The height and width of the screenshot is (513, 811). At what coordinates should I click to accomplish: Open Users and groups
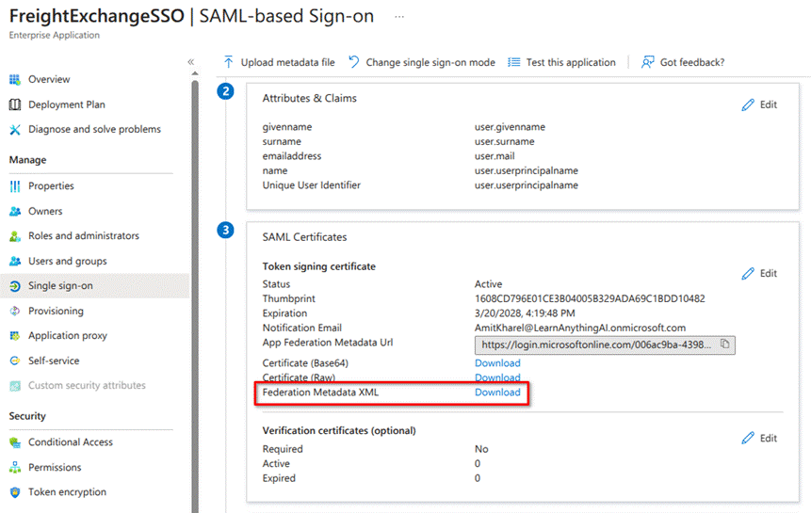tap(68, 261)
